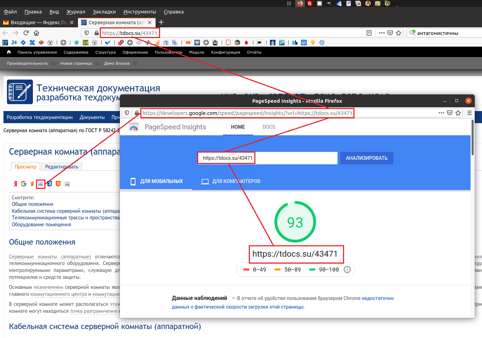Open the Оборудование помещения link
The image size is (482, 338).
tap(41, 225)
